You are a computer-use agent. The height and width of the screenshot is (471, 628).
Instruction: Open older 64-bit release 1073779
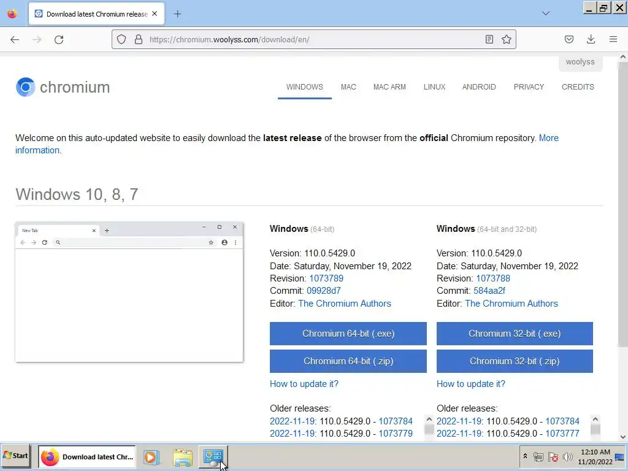pos(396,434)
